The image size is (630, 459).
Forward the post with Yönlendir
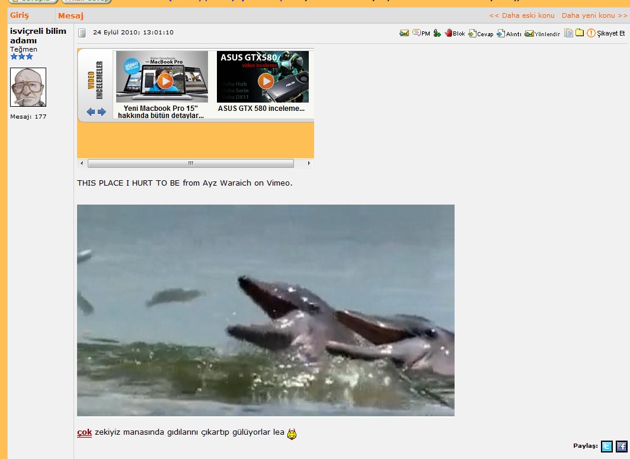542,33
